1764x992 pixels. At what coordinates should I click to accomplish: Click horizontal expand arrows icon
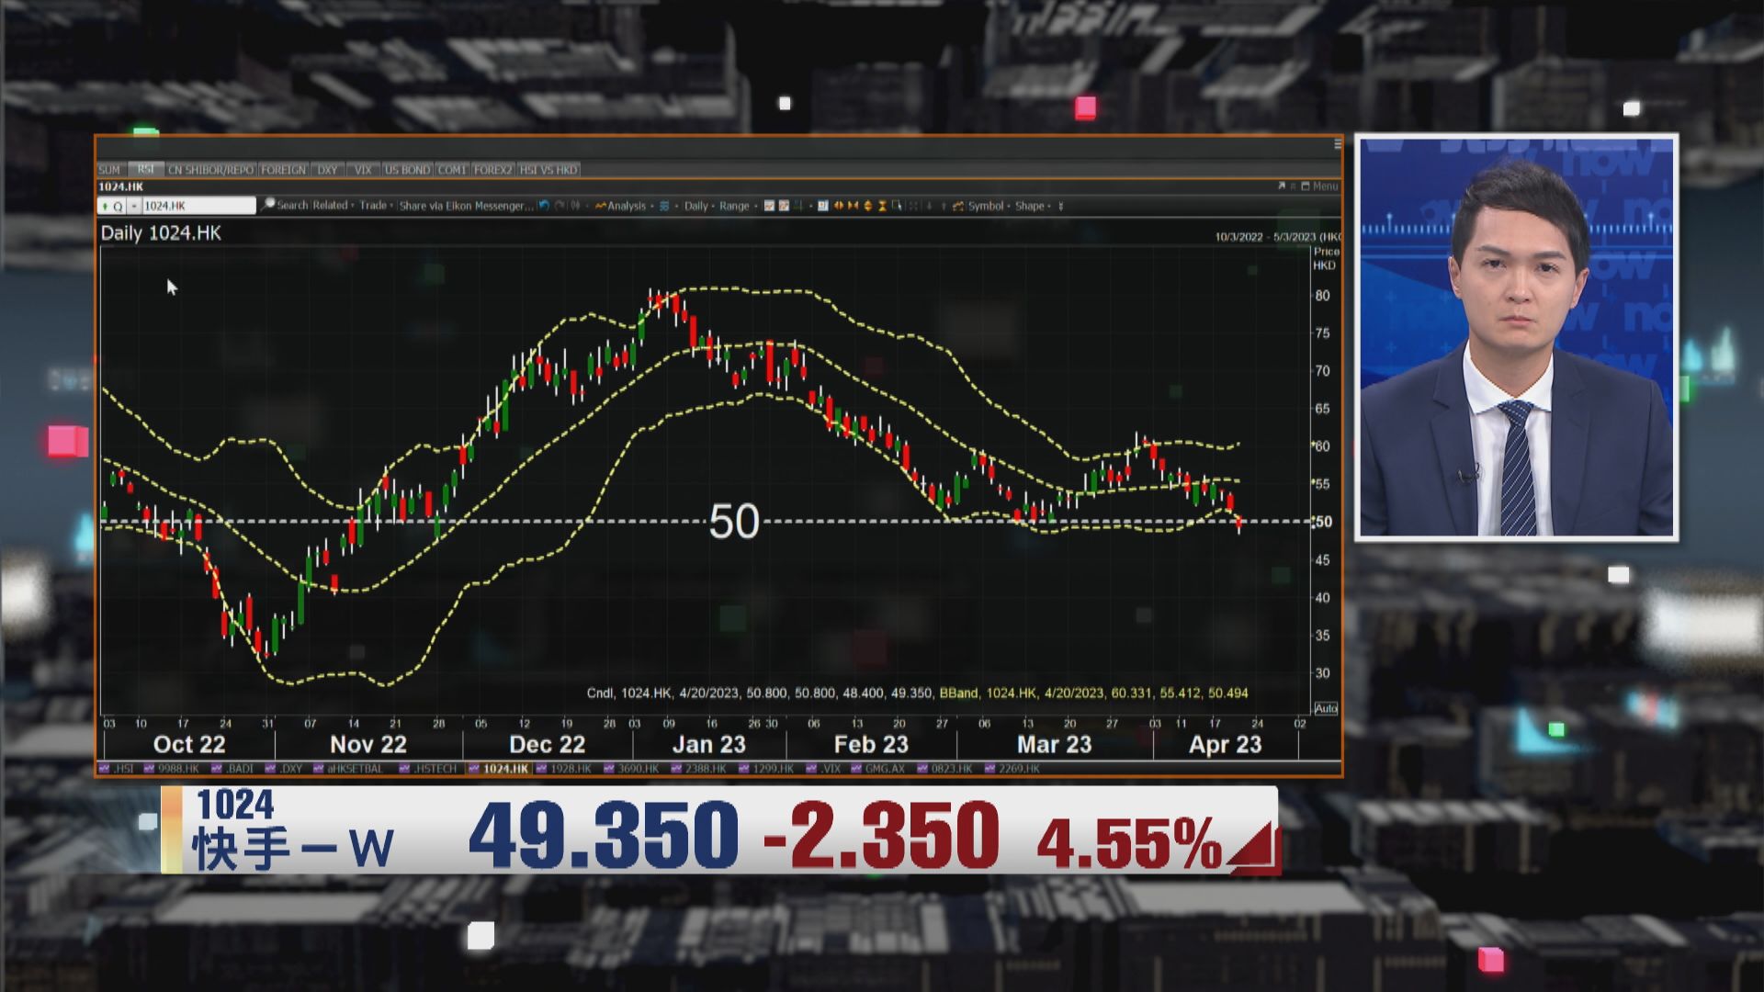coord(838,206)
